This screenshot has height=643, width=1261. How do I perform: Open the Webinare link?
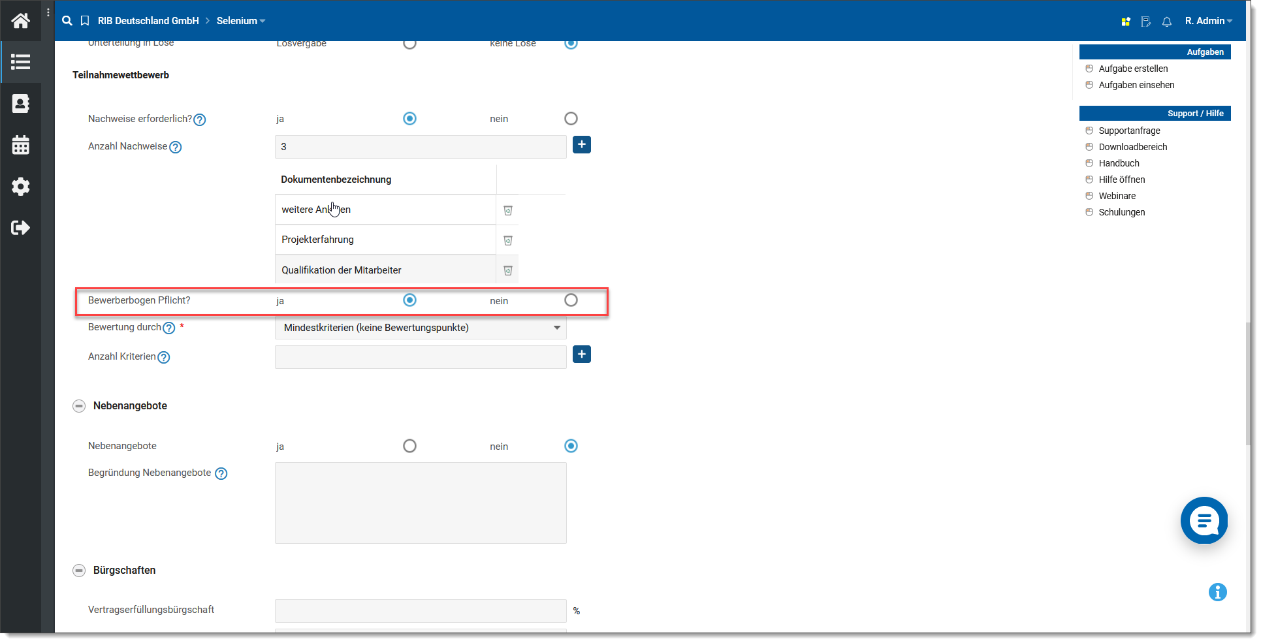coord(1117,196)
